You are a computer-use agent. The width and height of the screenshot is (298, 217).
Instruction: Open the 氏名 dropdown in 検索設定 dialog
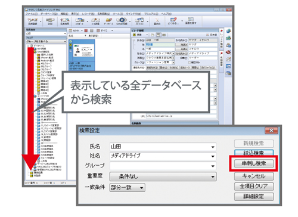pos(213,147)
